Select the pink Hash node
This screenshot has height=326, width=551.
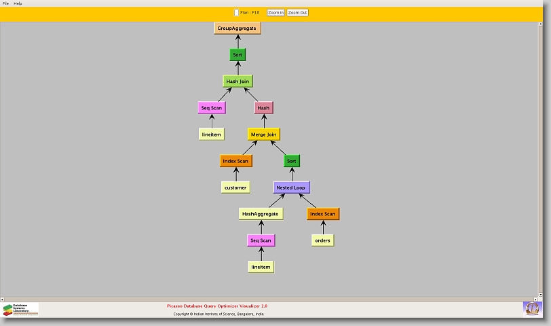[263, 108]
